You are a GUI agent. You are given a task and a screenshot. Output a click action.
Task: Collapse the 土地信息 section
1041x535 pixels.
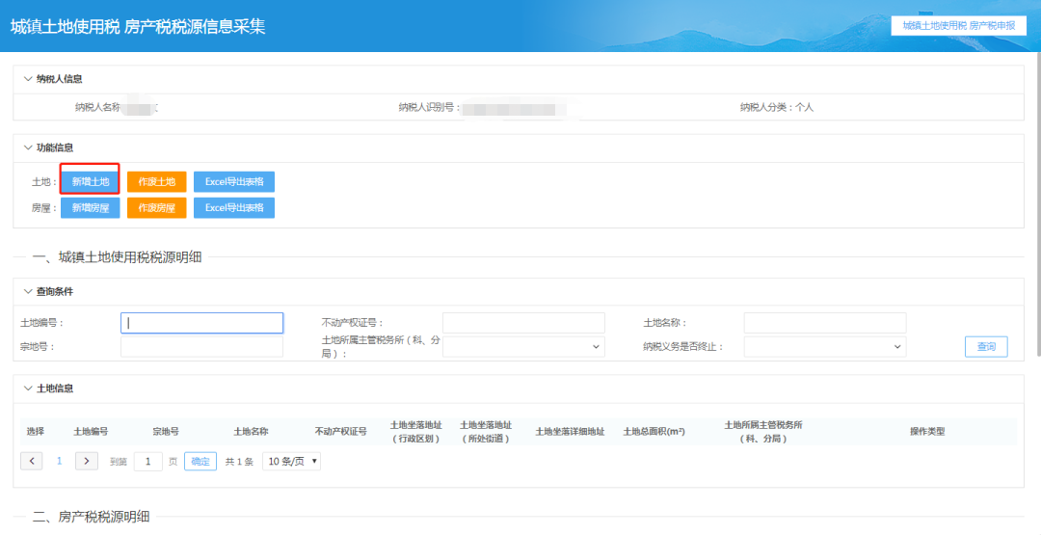tap(28, 388)
